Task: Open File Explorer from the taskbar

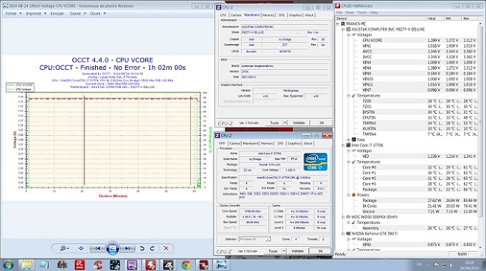Action: pos(27,265)
